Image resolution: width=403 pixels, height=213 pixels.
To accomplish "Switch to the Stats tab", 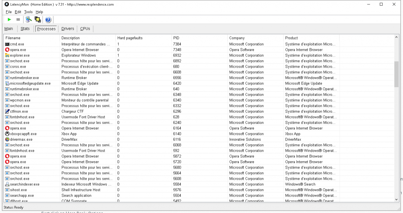I will (25, 29).
